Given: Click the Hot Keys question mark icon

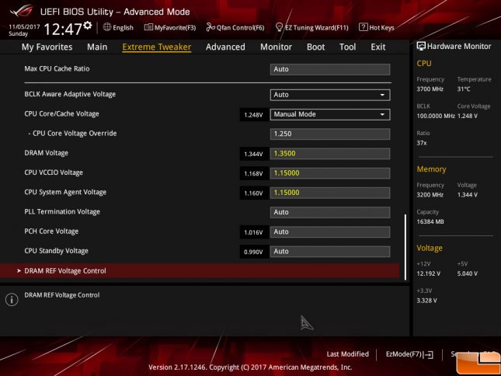Looking at the screenshot, I should click(x=364, y=27).
